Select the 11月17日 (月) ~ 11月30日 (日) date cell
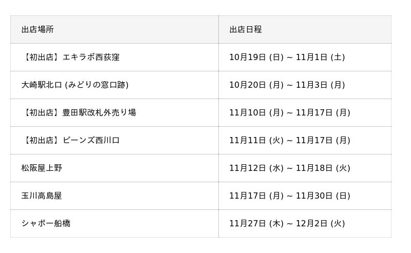Viewport: 411px width, 253px height. tap(290, 196)
